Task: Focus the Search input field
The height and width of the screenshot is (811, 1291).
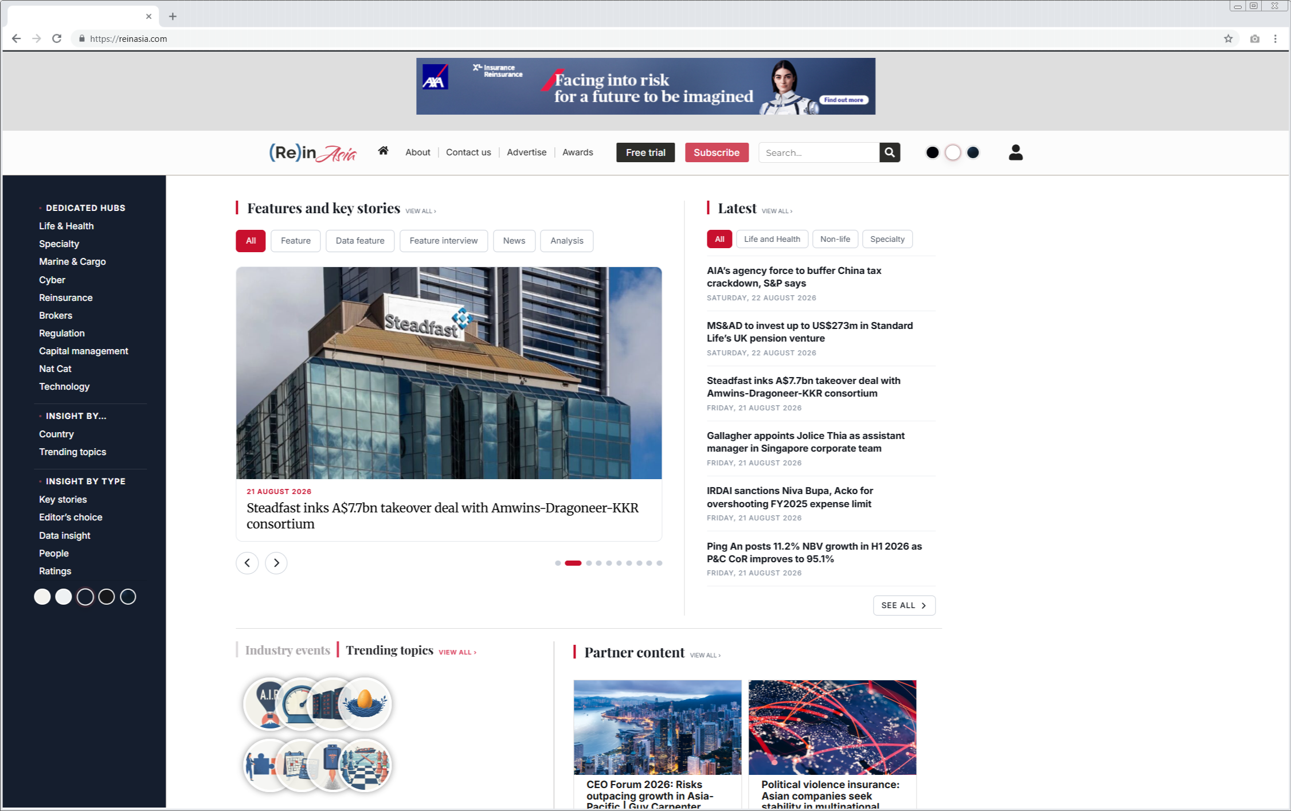Action: (x=819, y=152)
